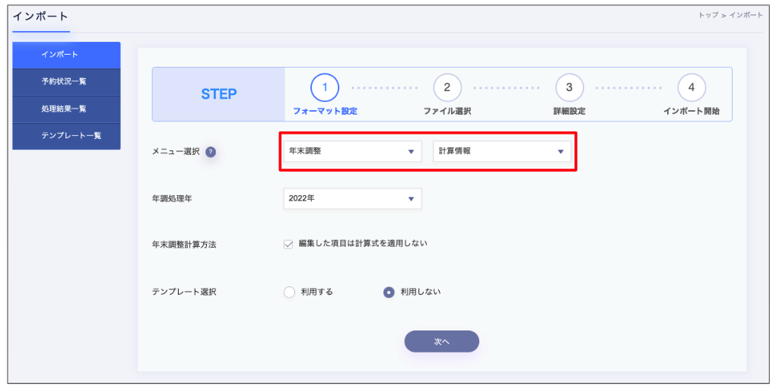Open 予約状況一覧 in the sidebar
Viewport: 776px width, 392px height.
click(66, 81)
